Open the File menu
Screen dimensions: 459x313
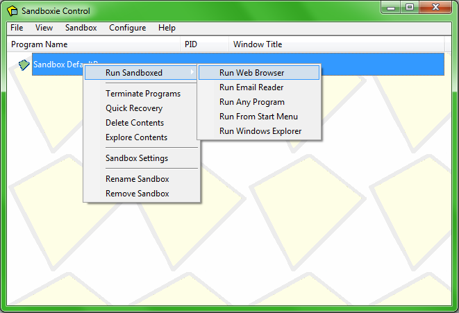click(17, 28)
